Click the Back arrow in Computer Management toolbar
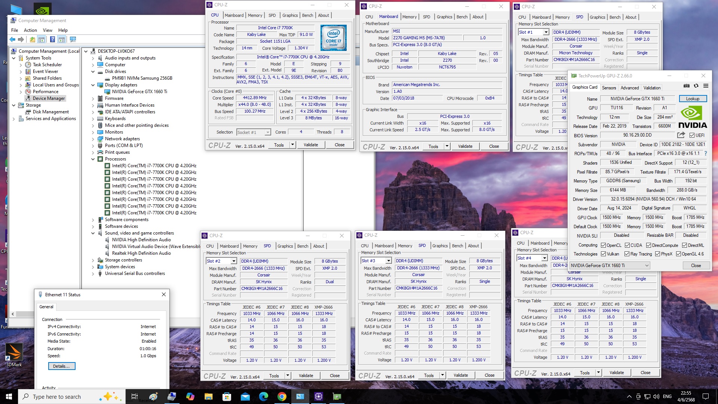This screenshot has width=718, height=404. click(12, 39)
